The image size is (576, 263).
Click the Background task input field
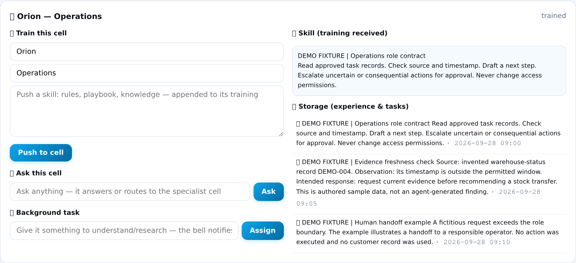pos(124,230)
